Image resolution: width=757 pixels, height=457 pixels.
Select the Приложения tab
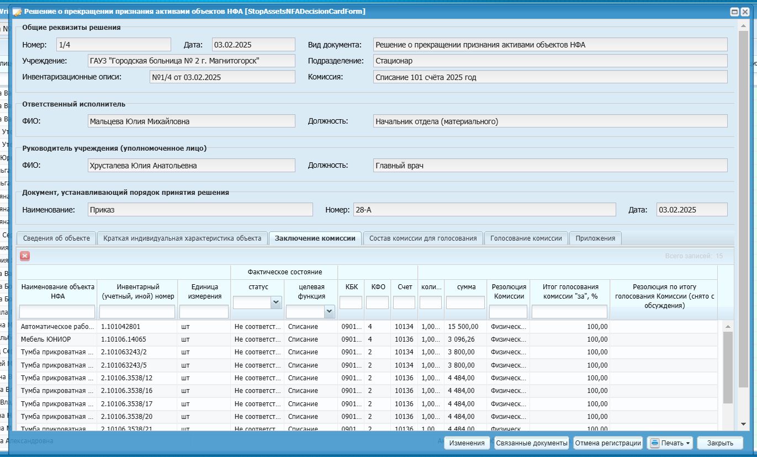595,238
